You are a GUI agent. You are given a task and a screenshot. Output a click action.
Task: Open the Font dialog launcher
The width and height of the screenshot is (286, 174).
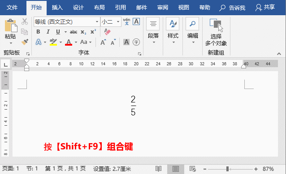(x=139, y=54)
